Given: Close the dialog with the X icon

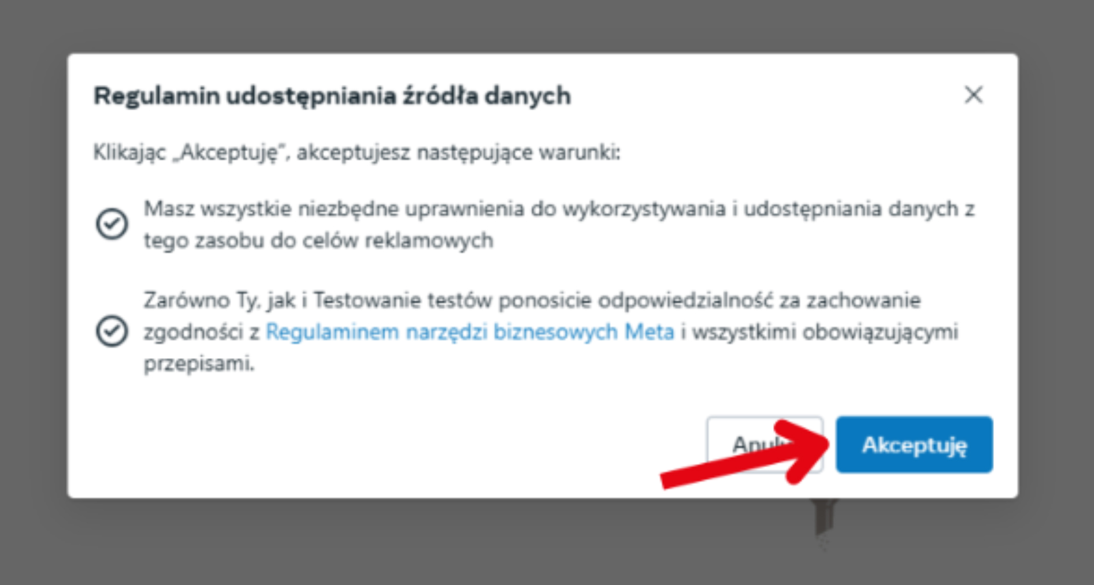Looking at the screenshot, I should point(973,95).
